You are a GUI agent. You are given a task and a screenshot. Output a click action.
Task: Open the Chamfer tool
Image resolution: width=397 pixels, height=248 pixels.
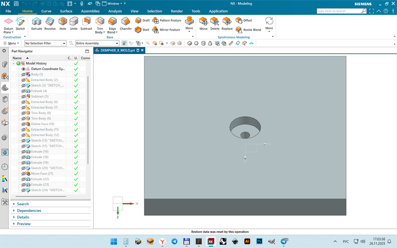coord(126,24)
